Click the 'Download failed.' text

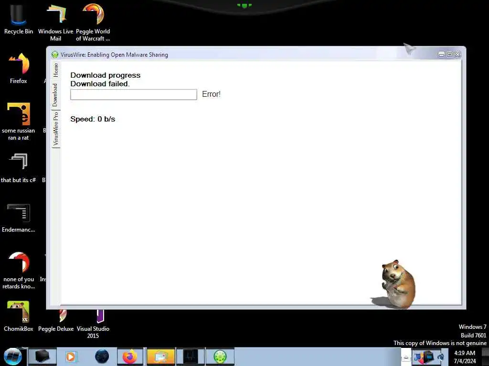click(x=100, y=84)
